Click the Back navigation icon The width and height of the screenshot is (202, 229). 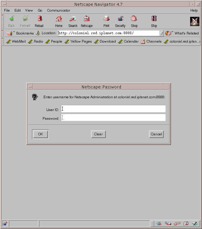[11, 19]
